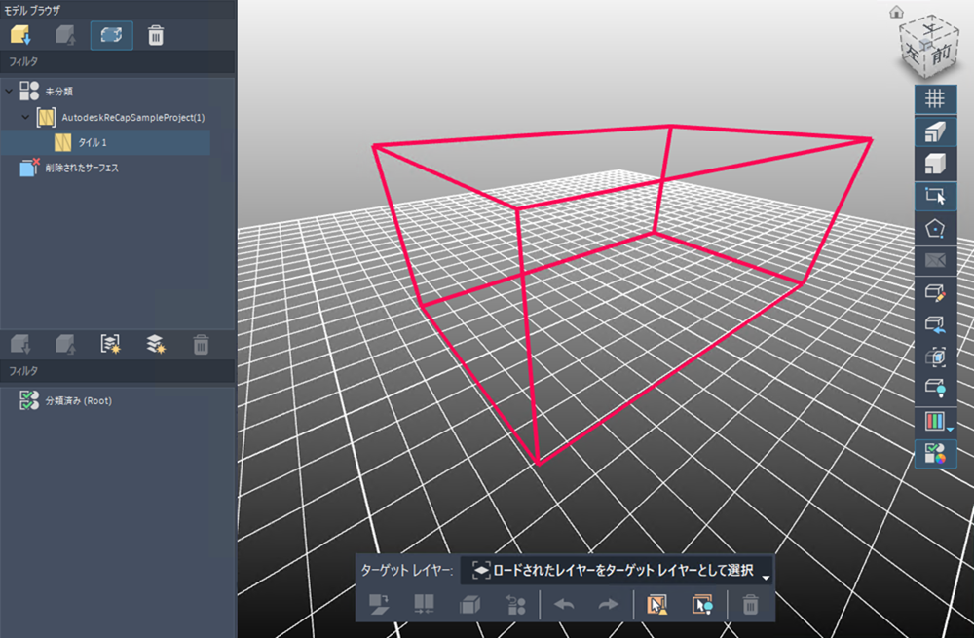974x638 pixels.
Task: Click the home view icon
Action: (x=896, y=12)
